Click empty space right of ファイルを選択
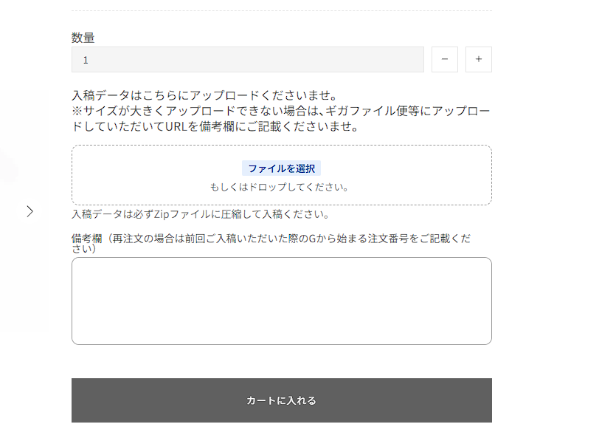The width and height of the screenshot is (599, 441). coord(406,168)
